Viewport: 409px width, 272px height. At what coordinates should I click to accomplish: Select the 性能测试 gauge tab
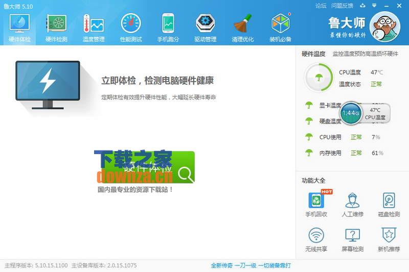[x=131, y=28]
